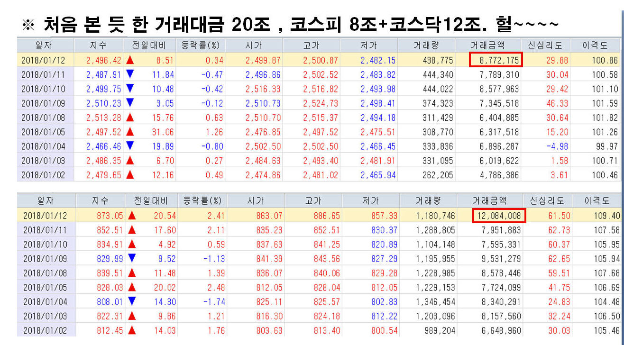Select the highlighted 8,772,175 trading value cell
The image size is (624, 345).
pos(496,60)
